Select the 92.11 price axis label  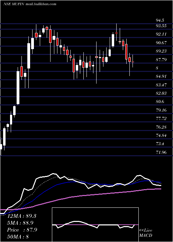coord(161,34)
